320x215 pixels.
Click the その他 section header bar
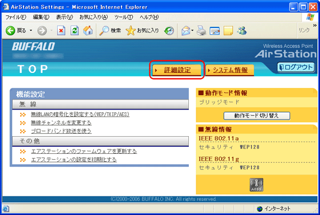coord(100,142)
